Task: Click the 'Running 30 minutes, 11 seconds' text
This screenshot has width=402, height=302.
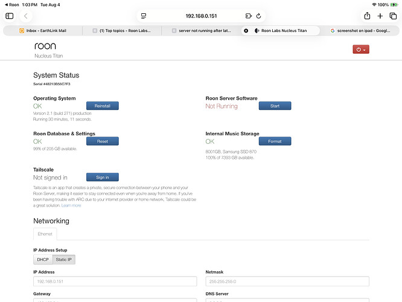Action: [62, 119]
